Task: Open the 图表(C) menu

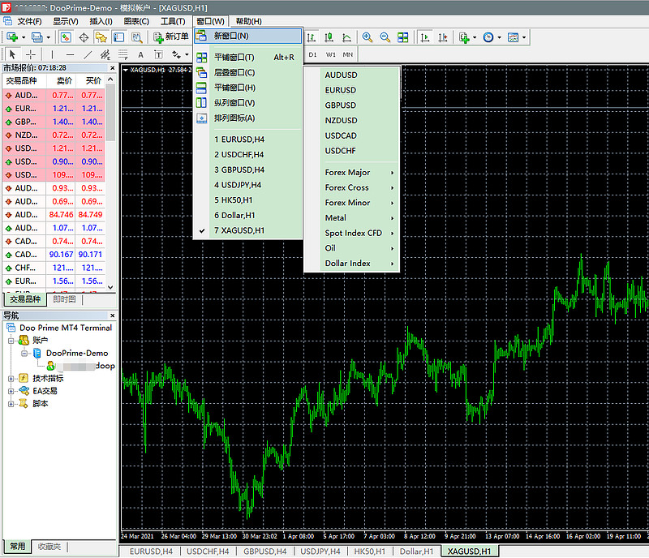Action: pyautogui.click(x=136, y=21)
